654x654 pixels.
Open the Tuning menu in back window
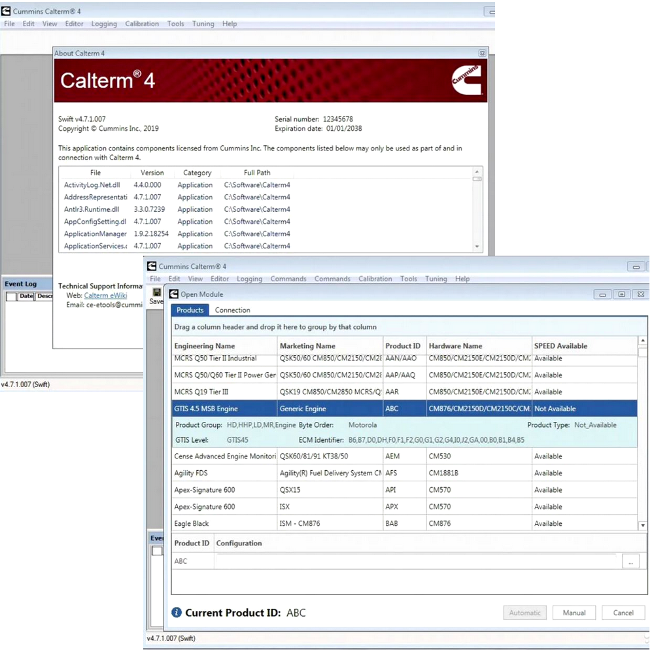point(203,24)
